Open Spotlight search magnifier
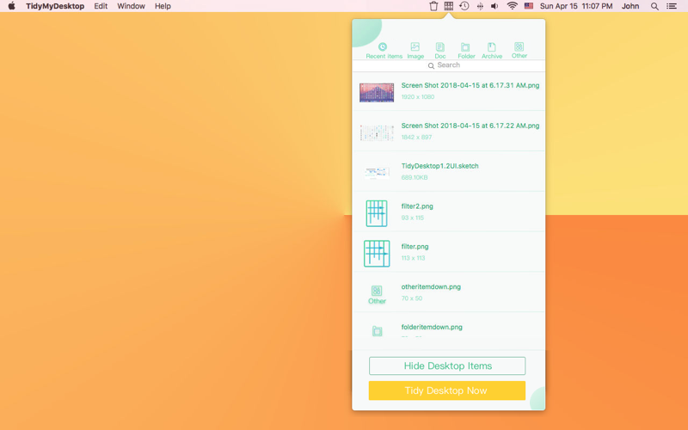This screenshot has width=688, height=430. coord(654,6)
